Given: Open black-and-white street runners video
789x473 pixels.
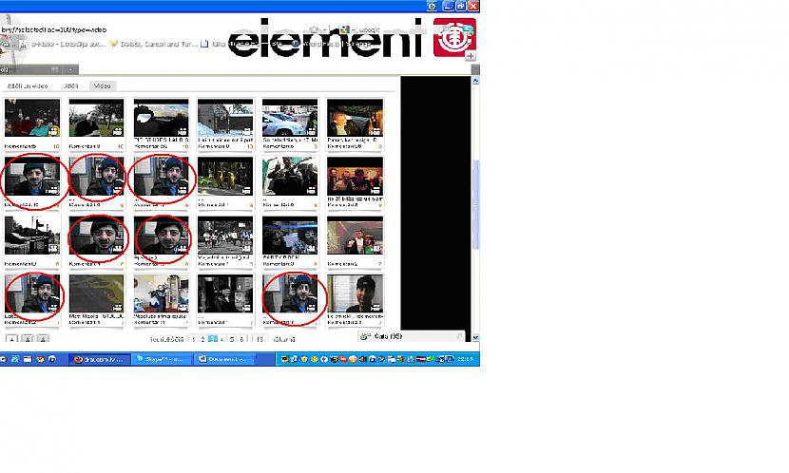Looking at the screenshot, I should click(225, 236).
